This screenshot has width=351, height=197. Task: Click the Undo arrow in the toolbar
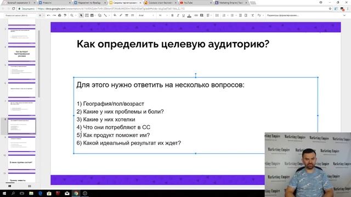[x=49, y=15]
